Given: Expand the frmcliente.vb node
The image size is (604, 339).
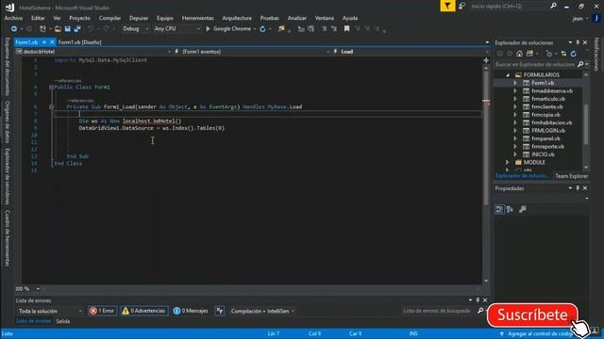Looking at the screenshot, I should coord(515,106).
